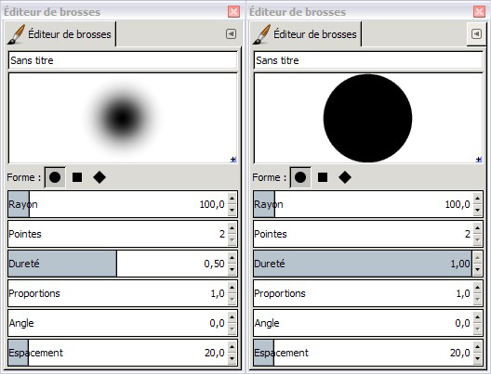Viewport: 491px width, 374px height.
Task: Decrease Pointes value in right editor
Action: (x=477, y=239)
